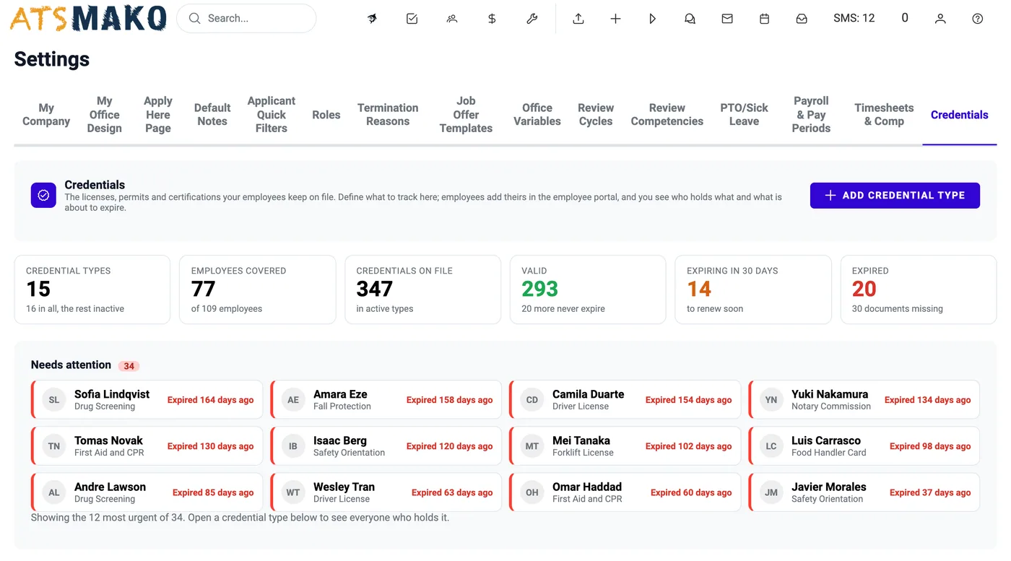Click the ATS MAKO logo
The width and height of the screenshot is (1011, 561).
tap(88, 19)
